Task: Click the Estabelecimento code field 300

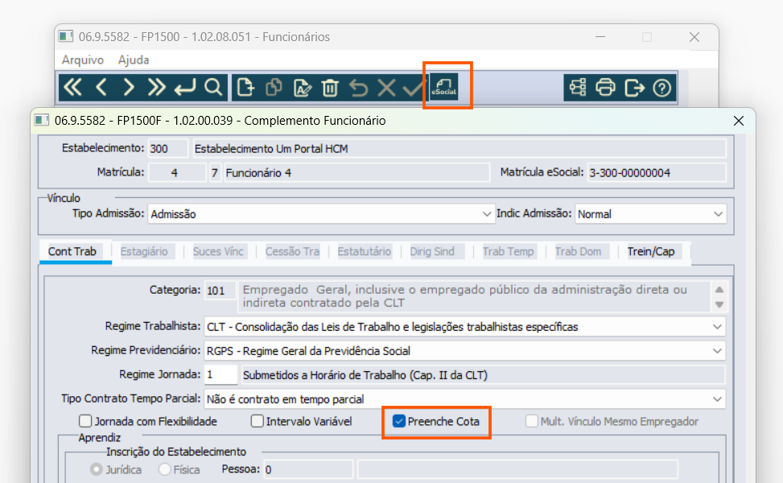Action: tap(168, 148)
